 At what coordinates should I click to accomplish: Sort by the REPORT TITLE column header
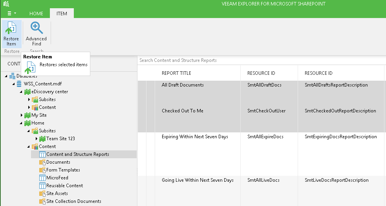pyautogui.click(x=176, y=73)
